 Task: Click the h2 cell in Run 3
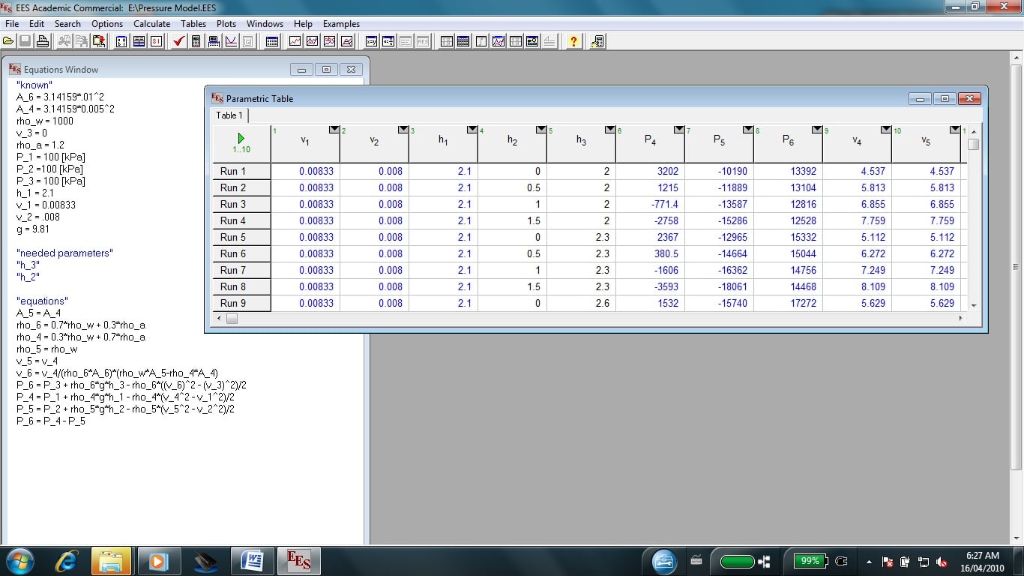(512, 204)
